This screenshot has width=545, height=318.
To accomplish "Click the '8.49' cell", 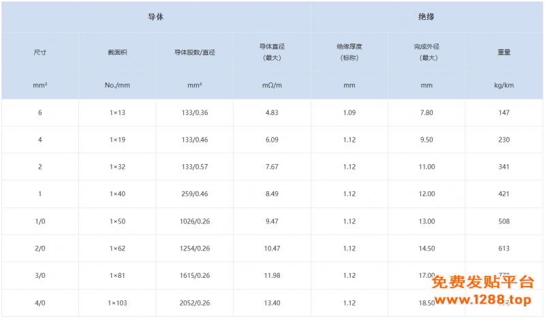I will [x=272, y=194].
